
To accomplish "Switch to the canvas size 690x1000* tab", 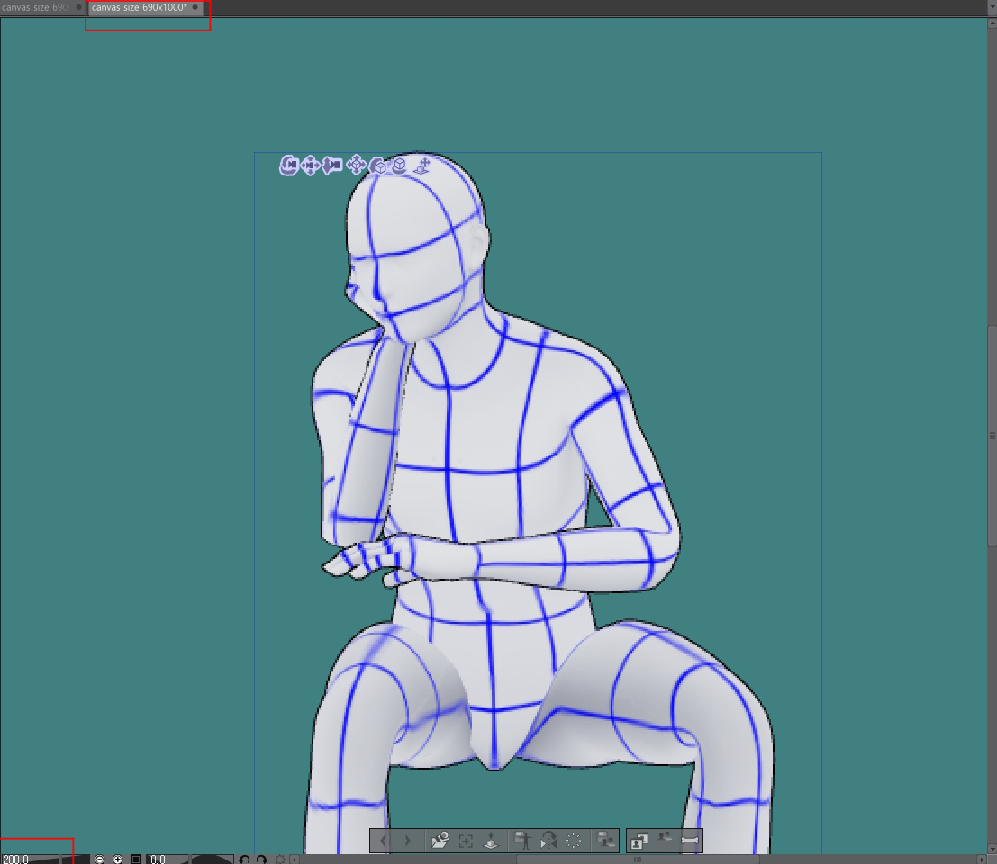I will (140, 7).
